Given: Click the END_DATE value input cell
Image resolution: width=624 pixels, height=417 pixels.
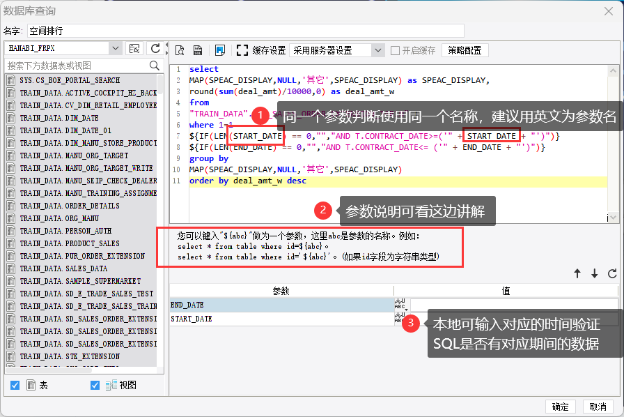Looking at the screenshot, I should 514,305.
